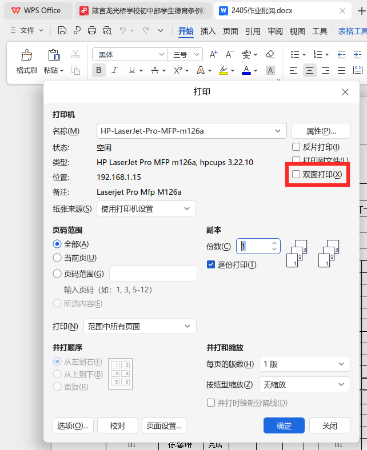
Task: Open the font size 三号 dropdown
Action: pos(197,54)
